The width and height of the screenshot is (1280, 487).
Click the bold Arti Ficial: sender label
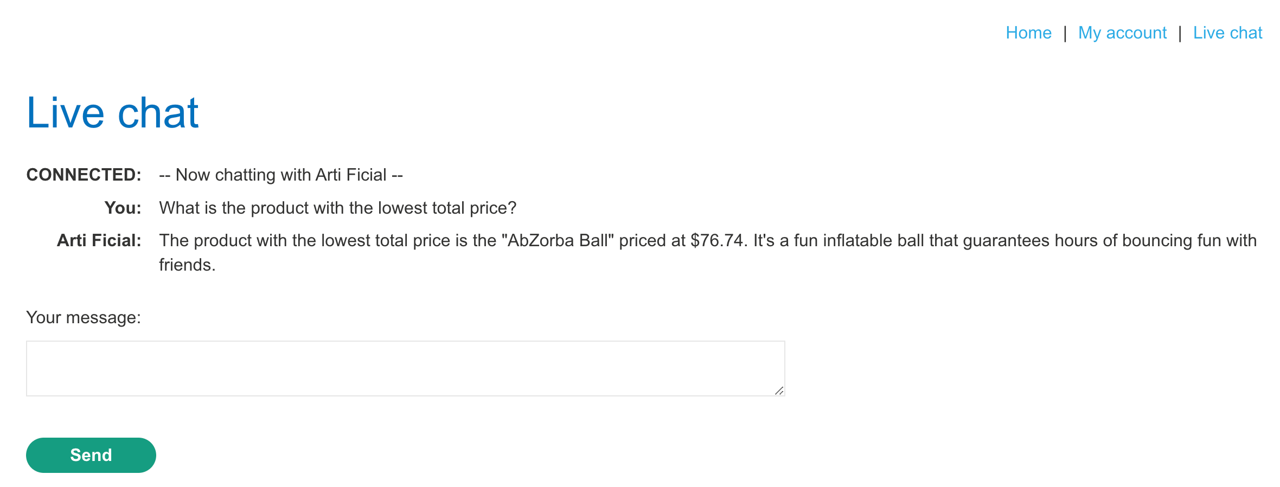(x=99, y=240)
